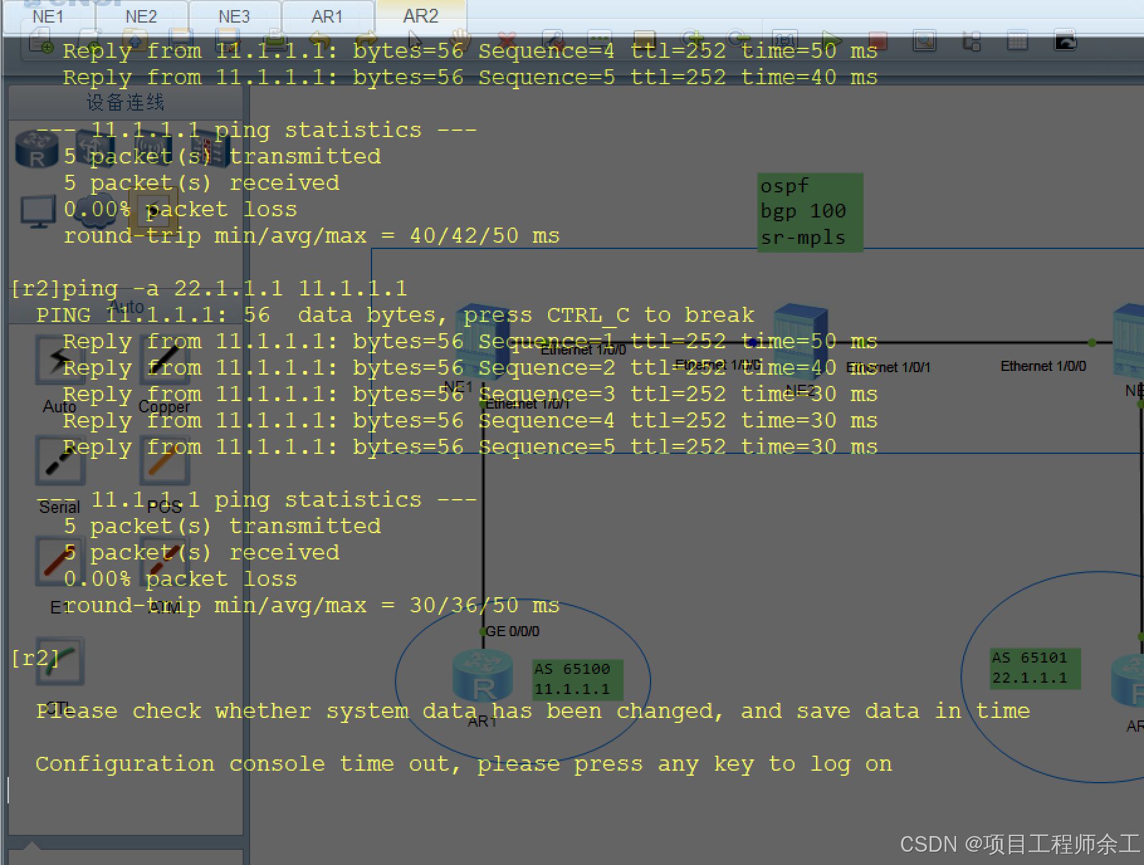Viewport: 1144px width, 865px height.
Task: Choose the POS cable type
Action: (164, 461)
